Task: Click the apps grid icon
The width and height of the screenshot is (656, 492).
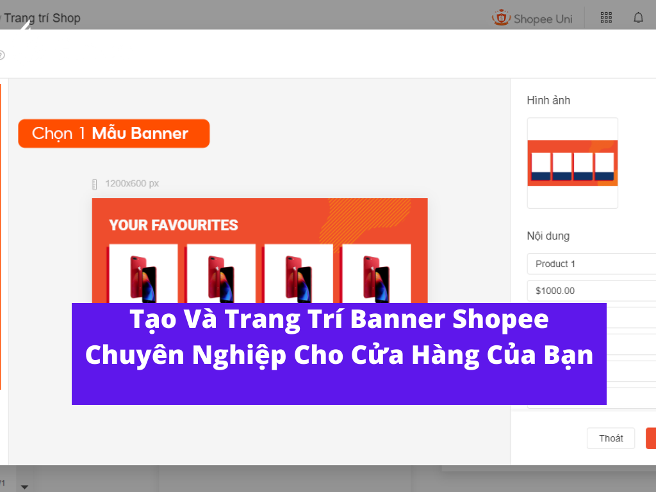Action: tap(605, 17)
